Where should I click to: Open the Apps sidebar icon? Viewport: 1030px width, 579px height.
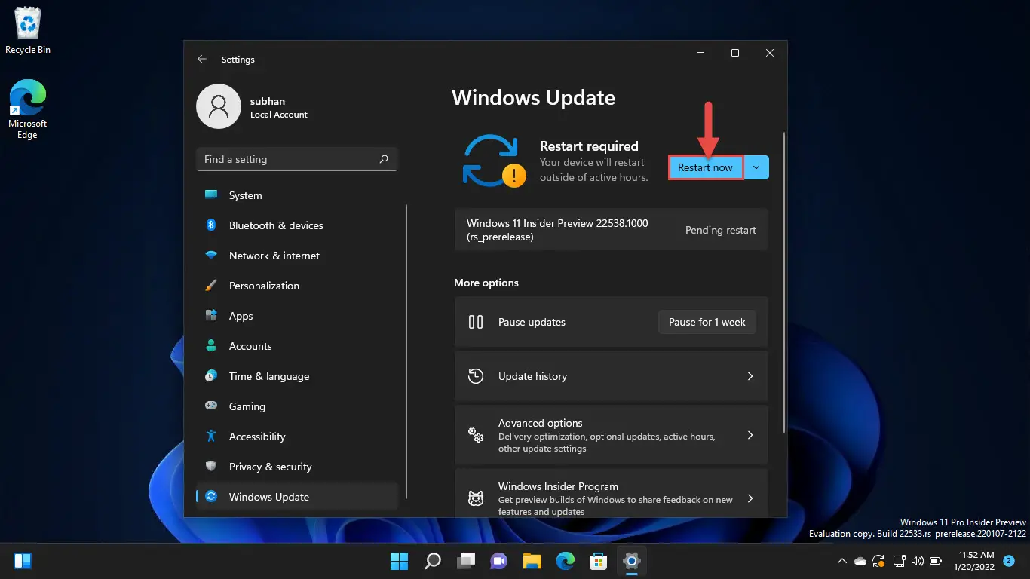[212, 316]
